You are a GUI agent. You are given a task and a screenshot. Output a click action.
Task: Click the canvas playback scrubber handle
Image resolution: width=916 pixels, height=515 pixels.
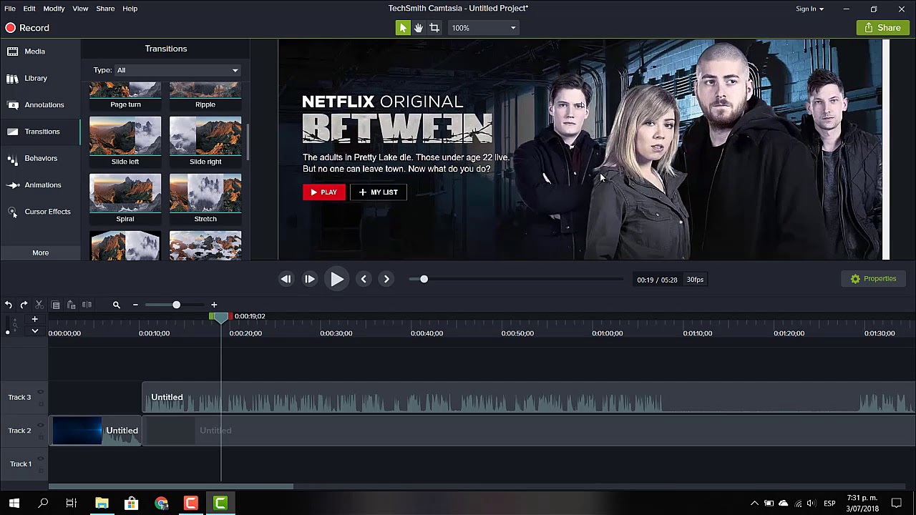424,279
